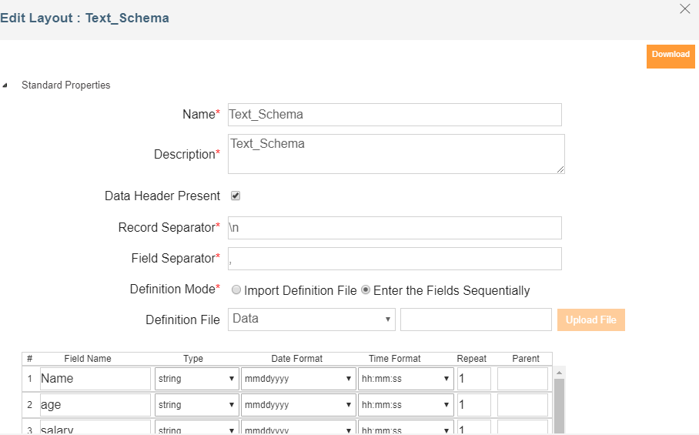Click the orange Download button
The image size is (699, 435).
(x=670, y=55)
